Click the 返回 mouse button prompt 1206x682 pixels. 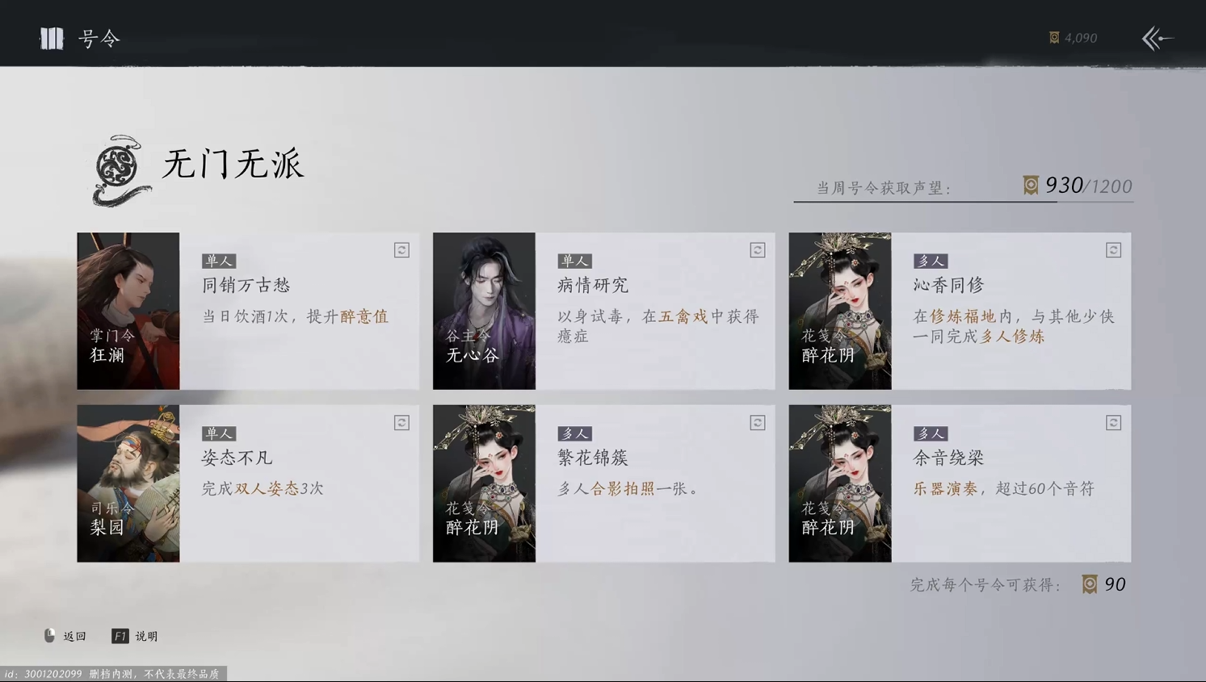65,636
